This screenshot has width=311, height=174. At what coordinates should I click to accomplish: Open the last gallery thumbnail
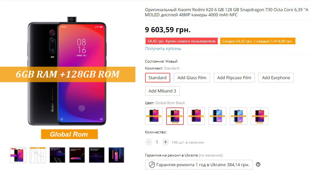pyautogui.click(x=116, y=155)
